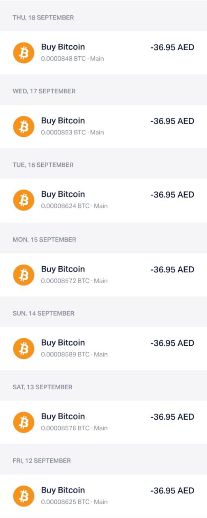Tap Bitcoin icon for 16 September purchase
207x518 pixels.
pos(24,200)
